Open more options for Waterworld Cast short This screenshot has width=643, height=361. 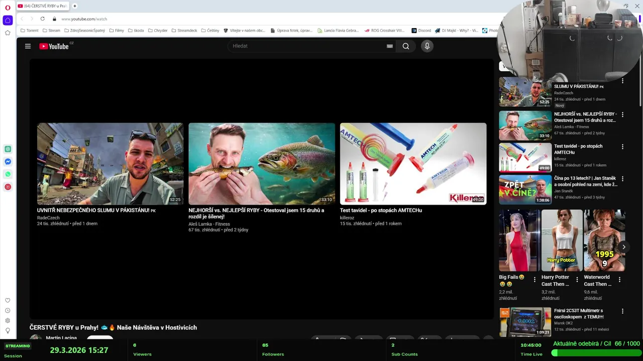619,279
